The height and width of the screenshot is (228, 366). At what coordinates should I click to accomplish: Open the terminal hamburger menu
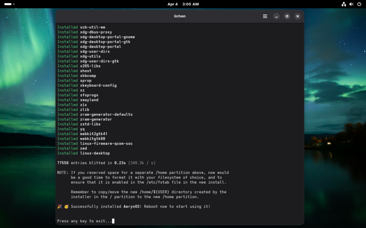click(265, 16)
